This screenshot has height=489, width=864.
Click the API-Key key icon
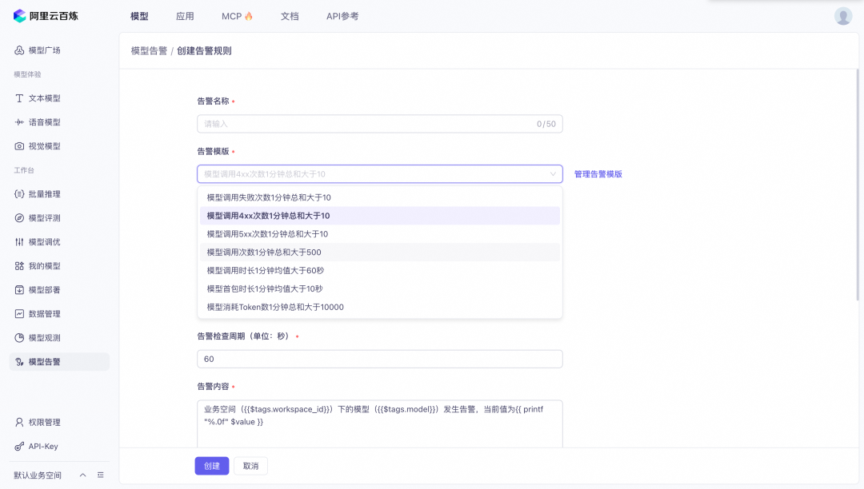[x=19, y=447]
